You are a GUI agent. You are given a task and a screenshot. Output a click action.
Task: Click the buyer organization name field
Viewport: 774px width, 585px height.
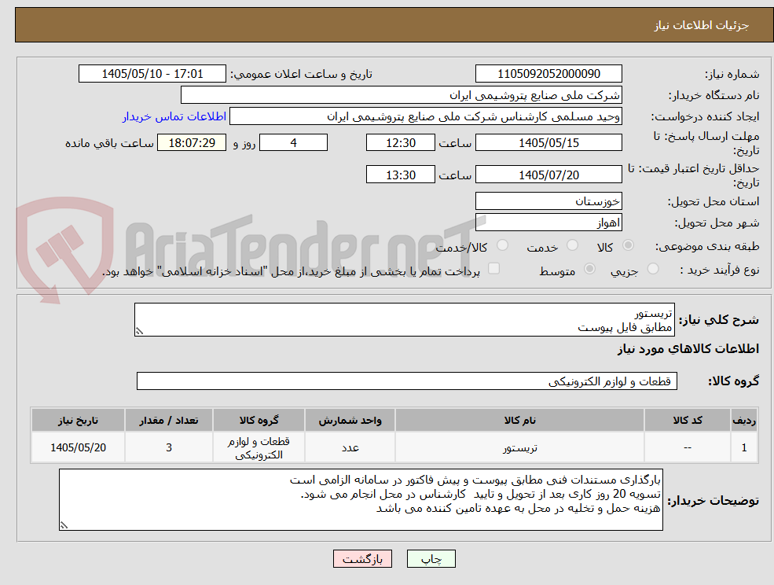[x=402, y=95]
